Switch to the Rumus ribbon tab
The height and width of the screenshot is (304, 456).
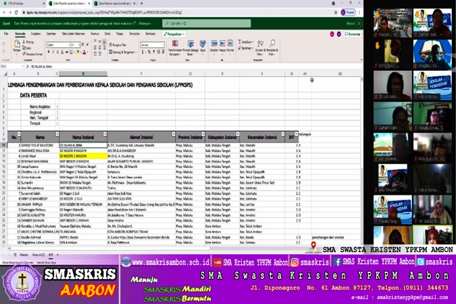[95, 34]
